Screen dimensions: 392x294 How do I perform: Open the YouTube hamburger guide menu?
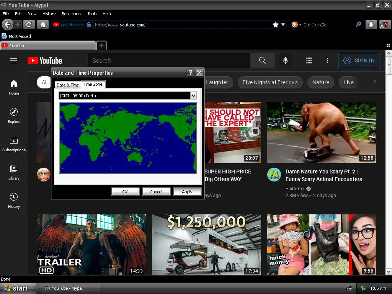coord(14,60)
